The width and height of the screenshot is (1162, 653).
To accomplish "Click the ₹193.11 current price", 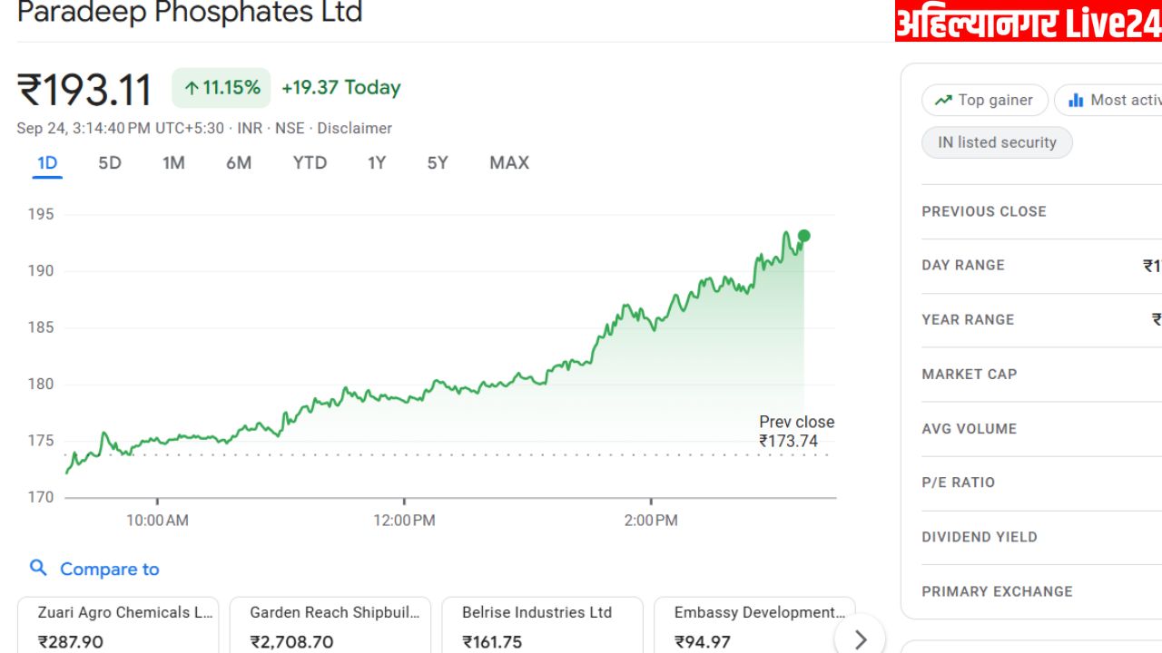I will point(84,90).
